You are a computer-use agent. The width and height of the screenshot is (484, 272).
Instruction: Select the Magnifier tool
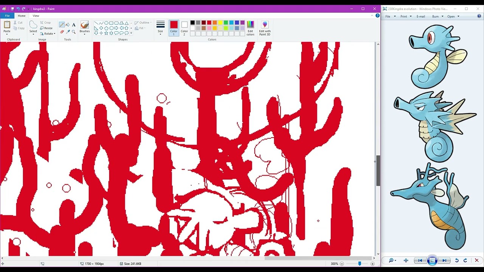74,32
